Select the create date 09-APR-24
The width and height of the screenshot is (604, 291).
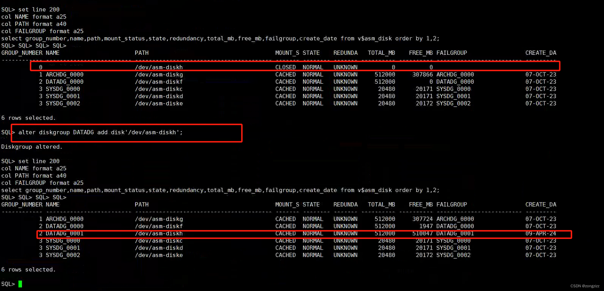(541, 233)
